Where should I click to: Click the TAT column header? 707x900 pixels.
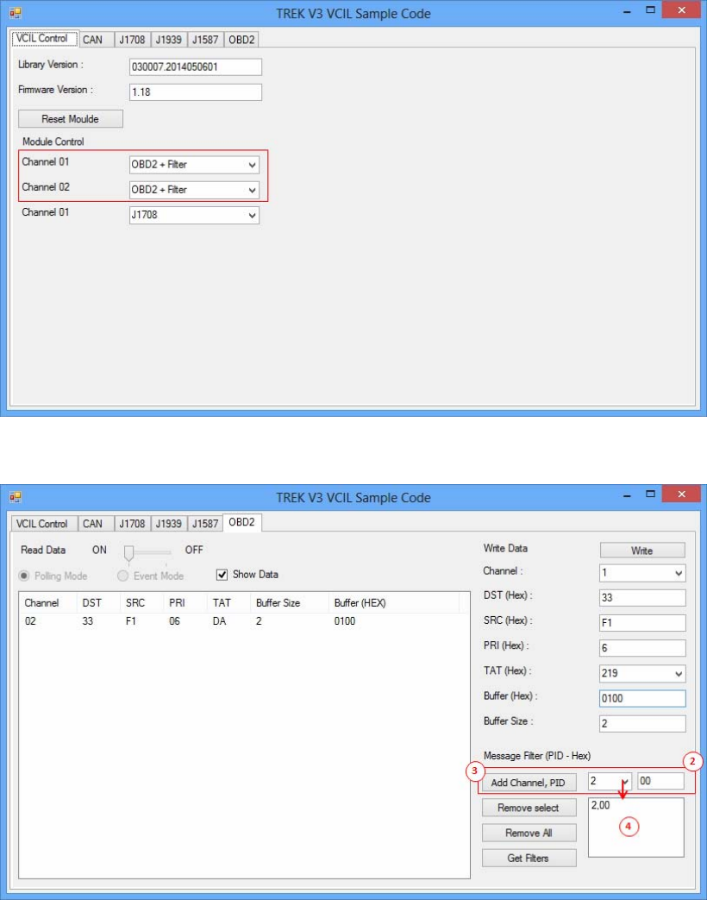(228, 602)
